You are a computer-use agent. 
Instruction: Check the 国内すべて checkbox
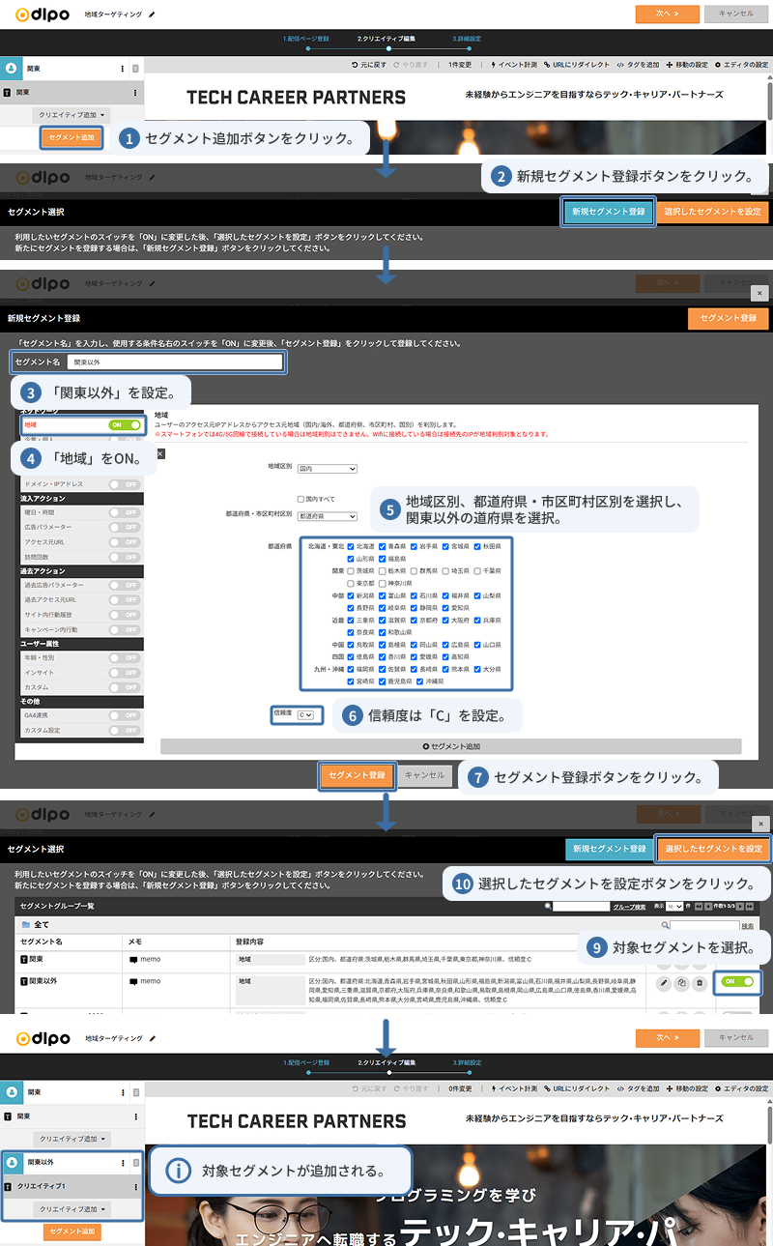(301, 499)
